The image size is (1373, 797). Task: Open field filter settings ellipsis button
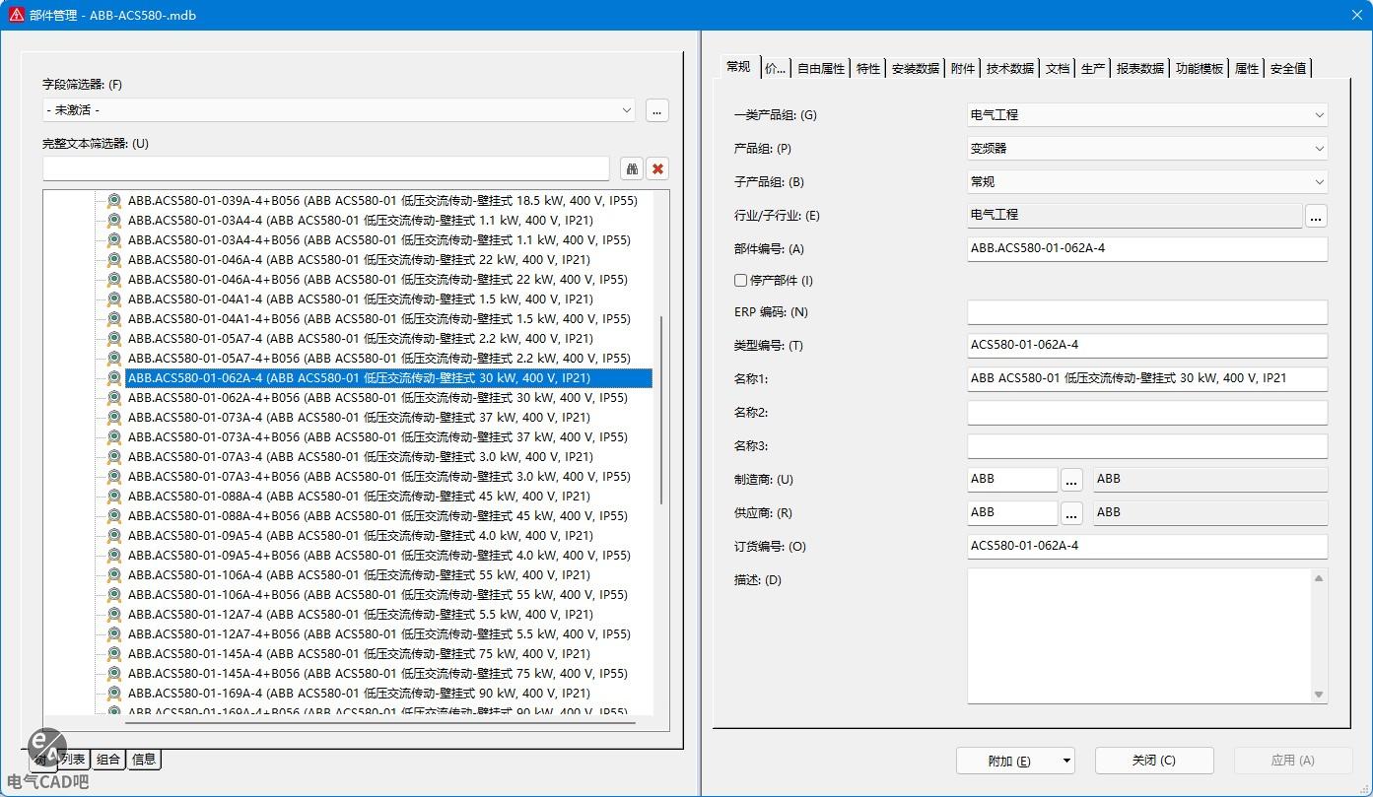657,110
